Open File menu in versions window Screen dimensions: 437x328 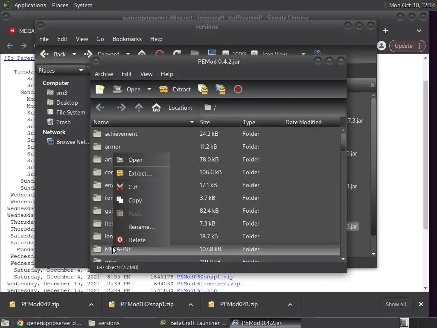[x=44, y=39]
